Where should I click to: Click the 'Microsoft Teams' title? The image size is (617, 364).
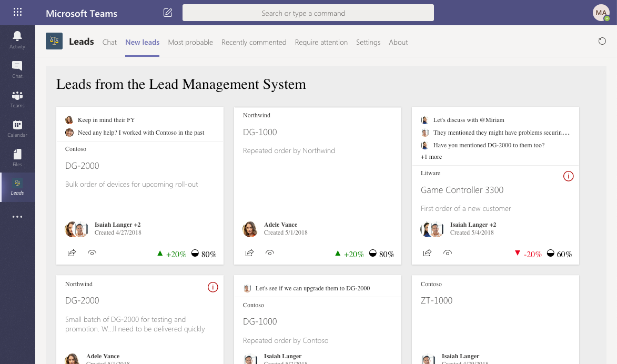tap(82, 13)
